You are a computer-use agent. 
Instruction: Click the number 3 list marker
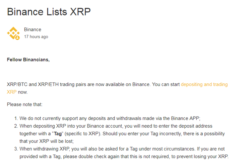(16, 149)
